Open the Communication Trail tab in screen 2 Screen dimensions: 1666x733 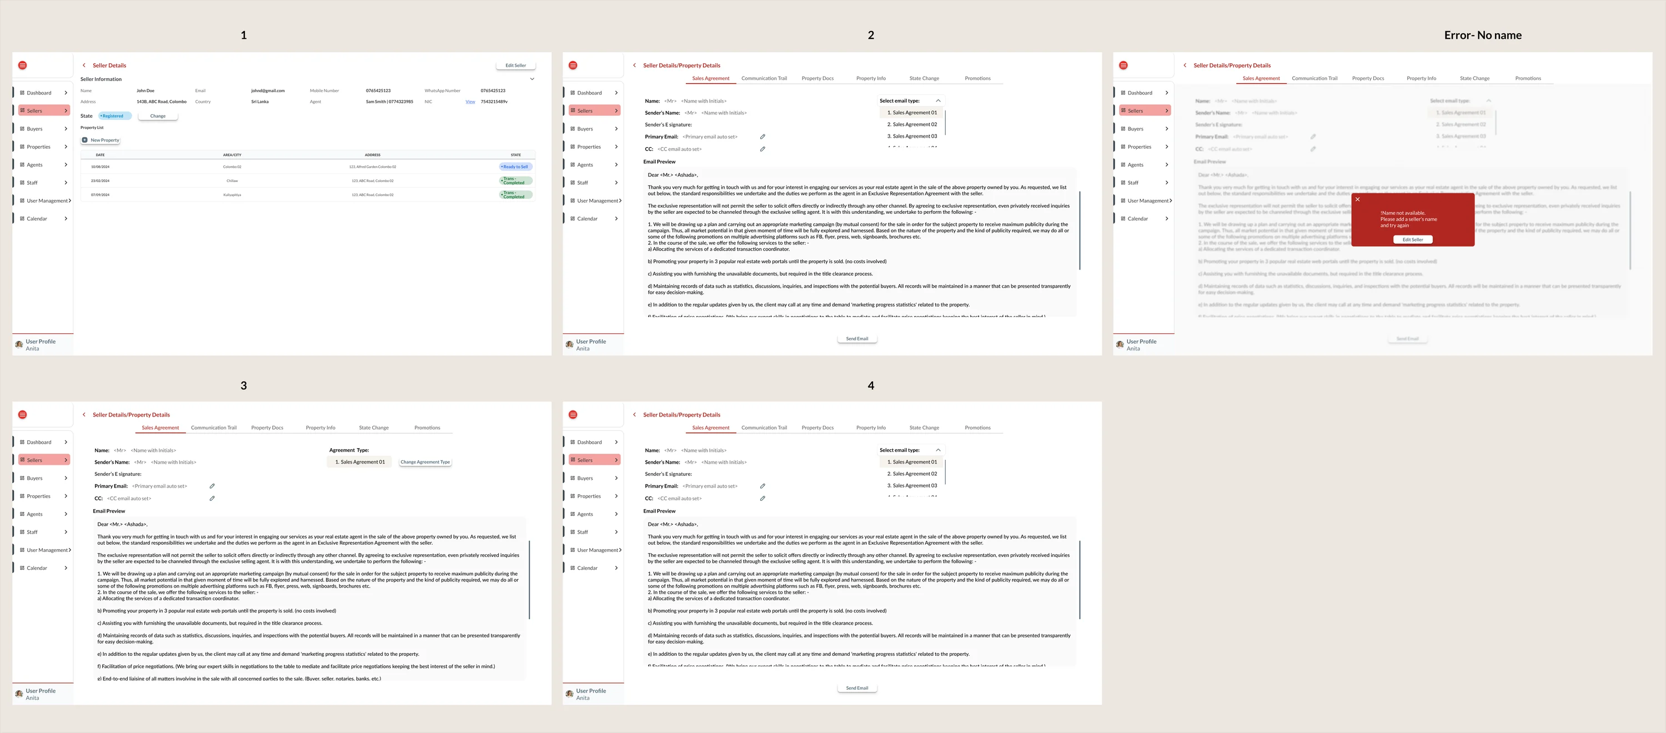(x=765, y=78)
